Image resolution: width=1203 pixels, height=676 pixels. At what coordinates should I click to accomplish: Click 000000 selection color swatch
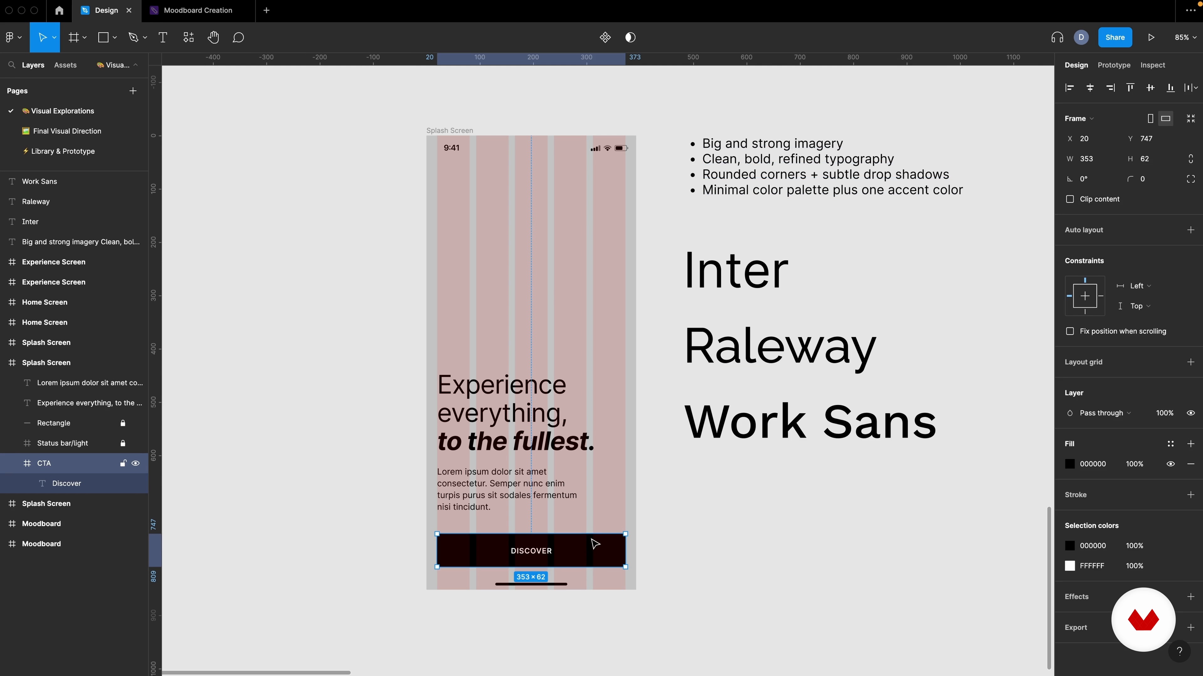tap(1070, 546)
